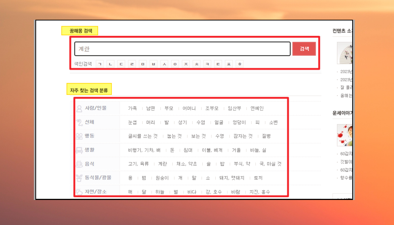Open the 질병 keyword link
The width and height of the screenshot is (394, 225).
pyautogui.click(x=266, y=136)
